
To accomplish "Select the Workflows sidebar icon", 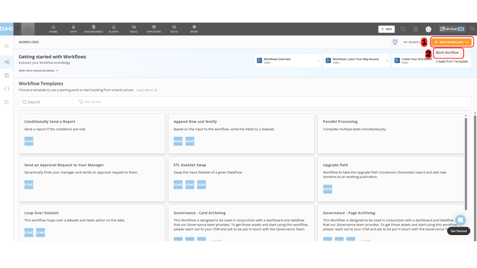I will click(x=7, y=62).
